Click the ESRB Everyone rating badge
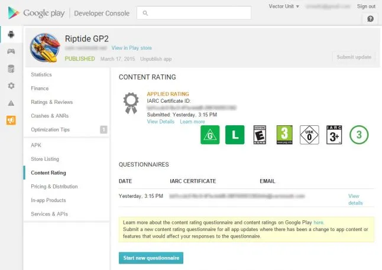This screenshot has height=270, width=382. tap(260, 135)
